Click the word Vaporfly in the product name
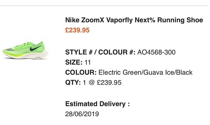This screenshot has width=210, height=125. [120, 20]
